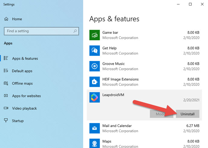Viewport: 208px width, 148px height.
Task: Click the HEIF Image Extensions app icon
Action: 95,82
